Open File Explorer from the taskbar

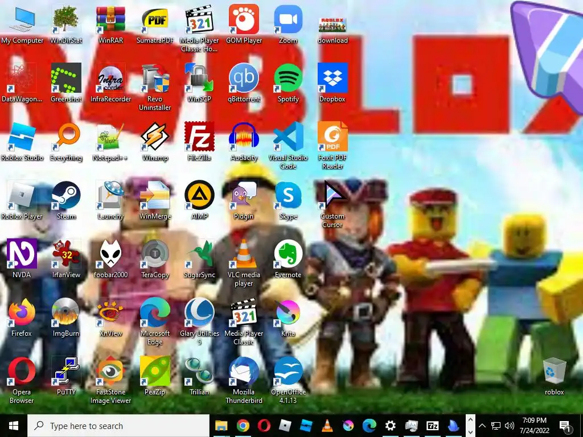(x=221, y=426)
